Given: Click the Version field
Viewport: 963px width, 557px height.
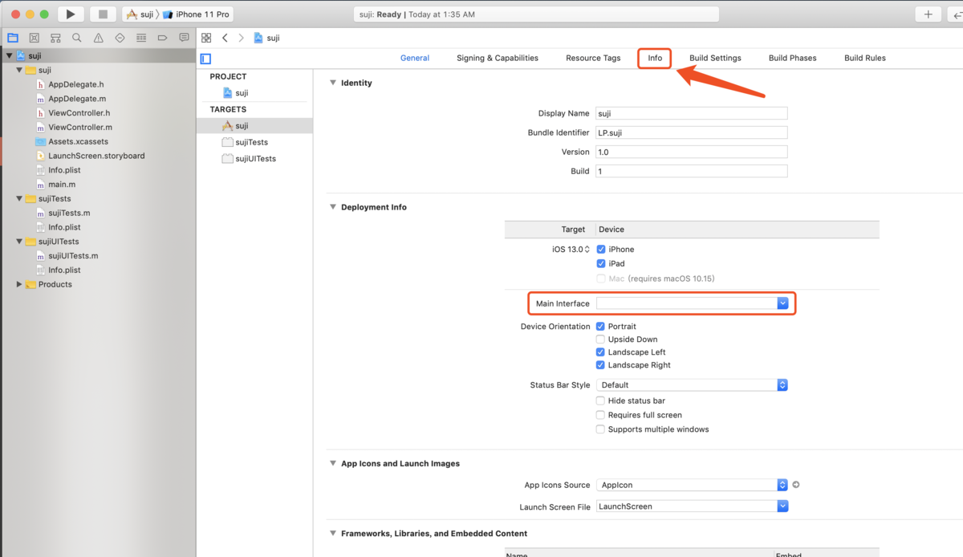Looking at the screenshot, I should [692, 152].
